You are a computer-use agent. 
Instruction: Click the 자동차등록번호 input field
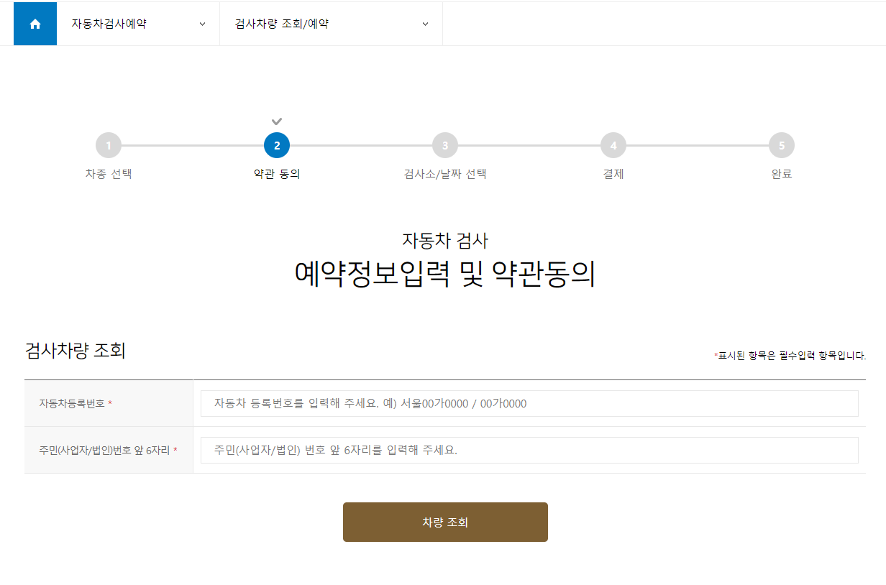pyautogui.click(x=529, y=404)
